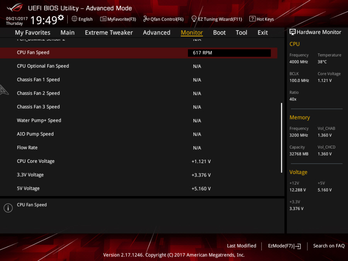Select Chassis Fan 2 Speed row
Viewport: 348px width, 261px height.
138,93
